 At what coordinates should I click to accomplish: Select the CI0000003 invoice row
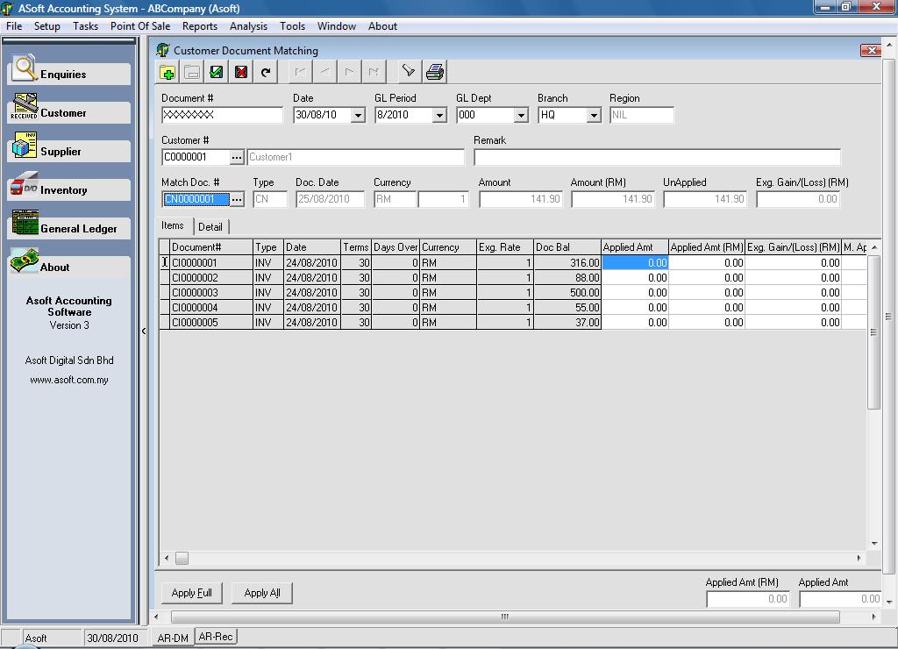[513, 293]
